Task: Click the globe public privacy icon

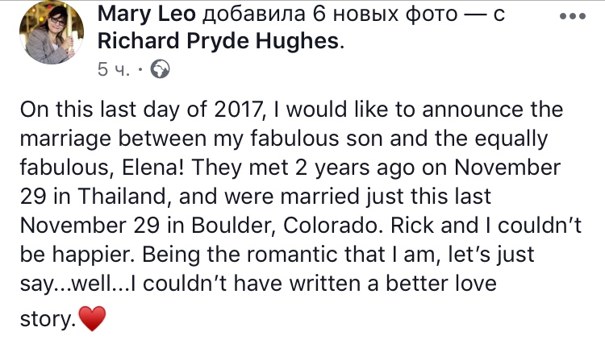Action: click(161, 69)
